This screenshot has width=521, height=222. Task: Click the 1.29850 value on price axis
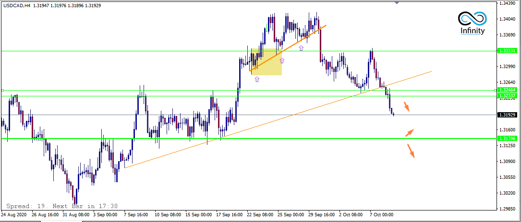pos(507,209)
